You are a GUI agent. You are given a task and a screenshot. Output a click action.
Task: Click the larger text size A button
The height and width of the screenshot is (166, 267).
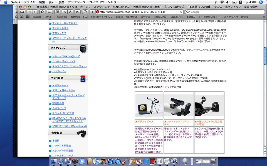[70, 12]
